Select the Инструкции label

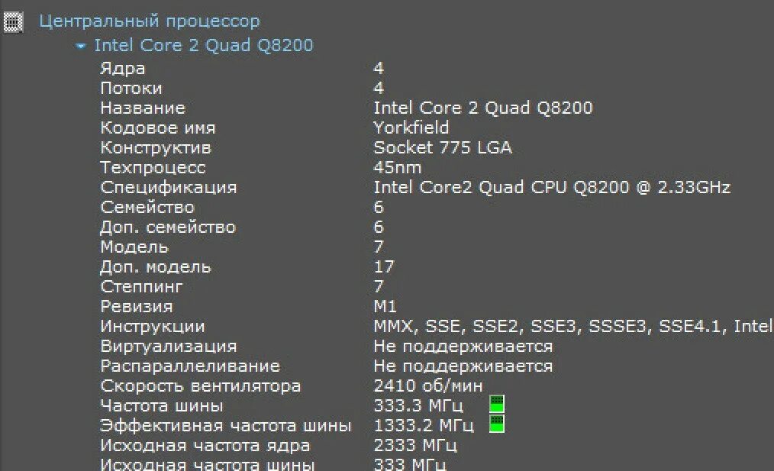(x=152, y=327)
